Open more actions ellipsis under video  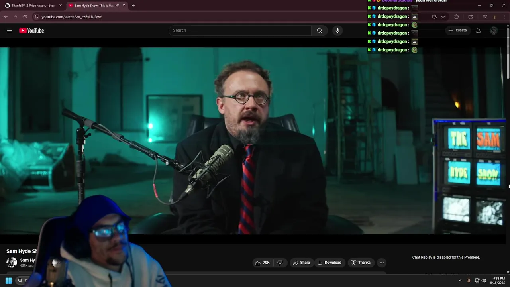click(382, 263)
